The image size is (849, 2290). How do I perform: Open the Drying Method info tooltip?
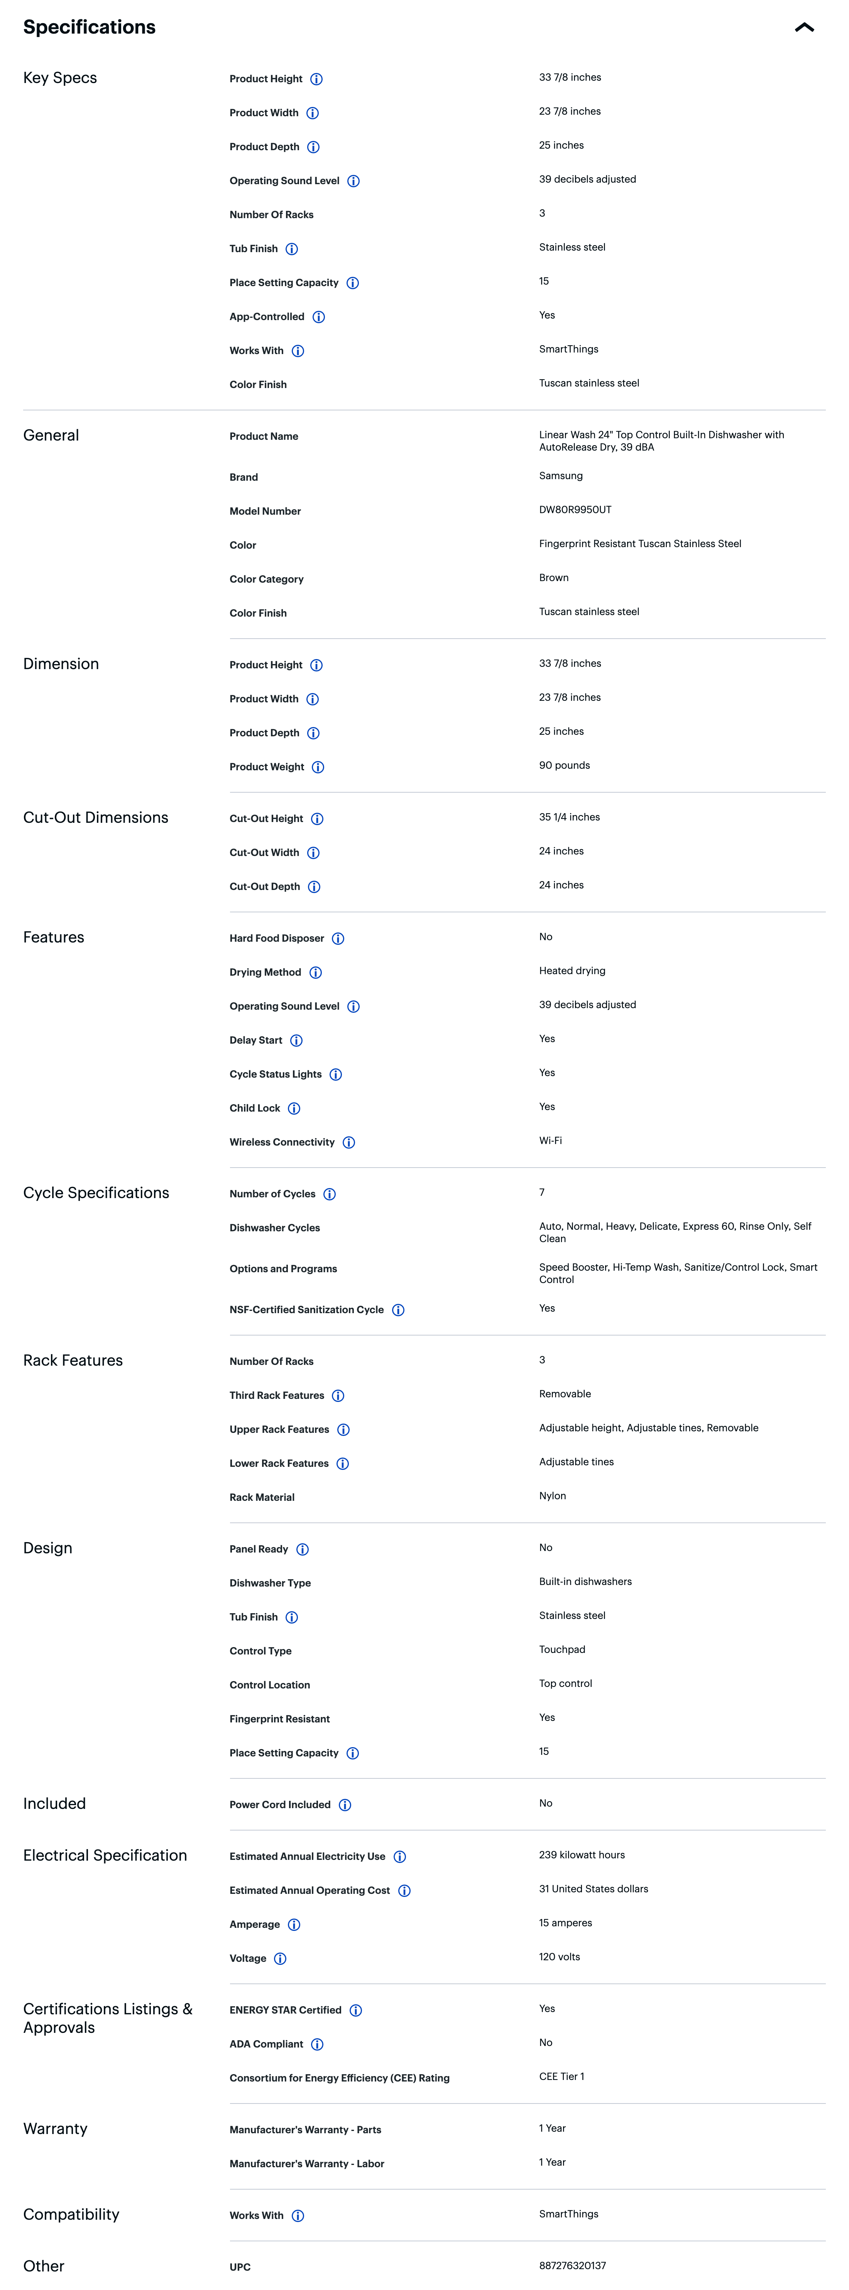(315, 973)
